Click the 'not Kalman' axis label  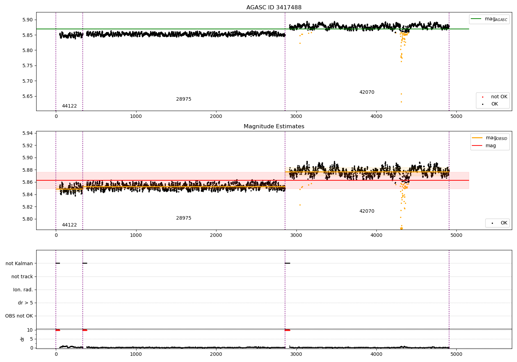(19, 264)
